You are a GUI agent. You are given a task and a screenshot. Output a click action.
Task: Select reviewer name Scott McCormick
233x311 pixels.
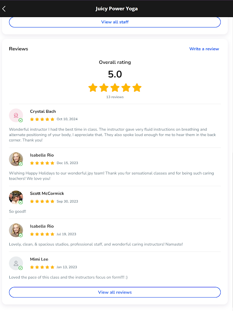tap(47, 194)
